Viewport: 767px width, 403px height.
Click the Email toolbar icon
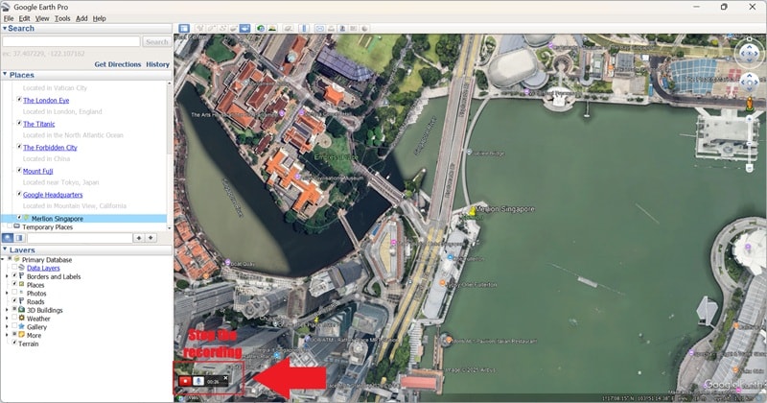click(x=319, y=29)
